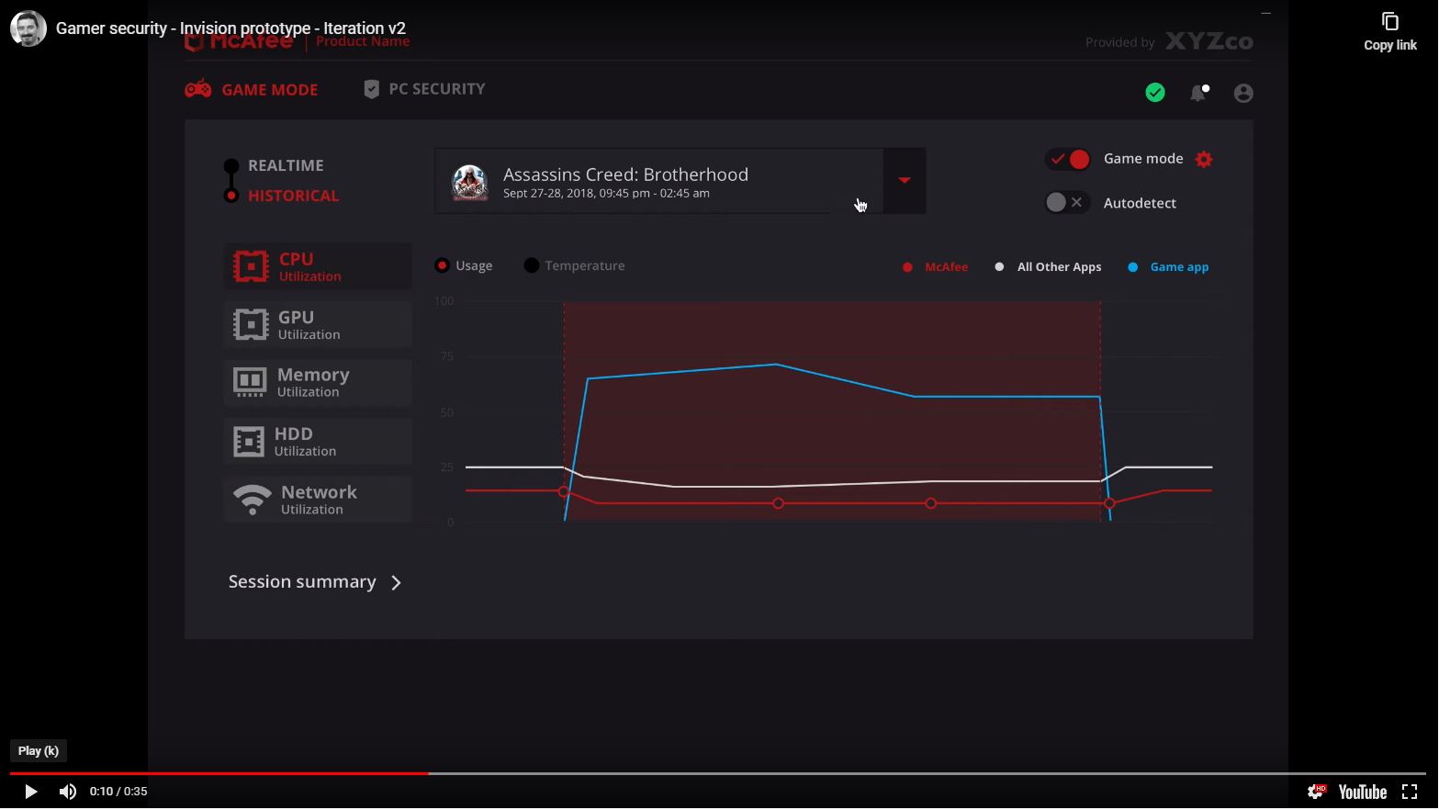The height and width of the screenshot is (810, 1439).
Task: Click McAfee data marker below the game peak
Action: (778, 503)
